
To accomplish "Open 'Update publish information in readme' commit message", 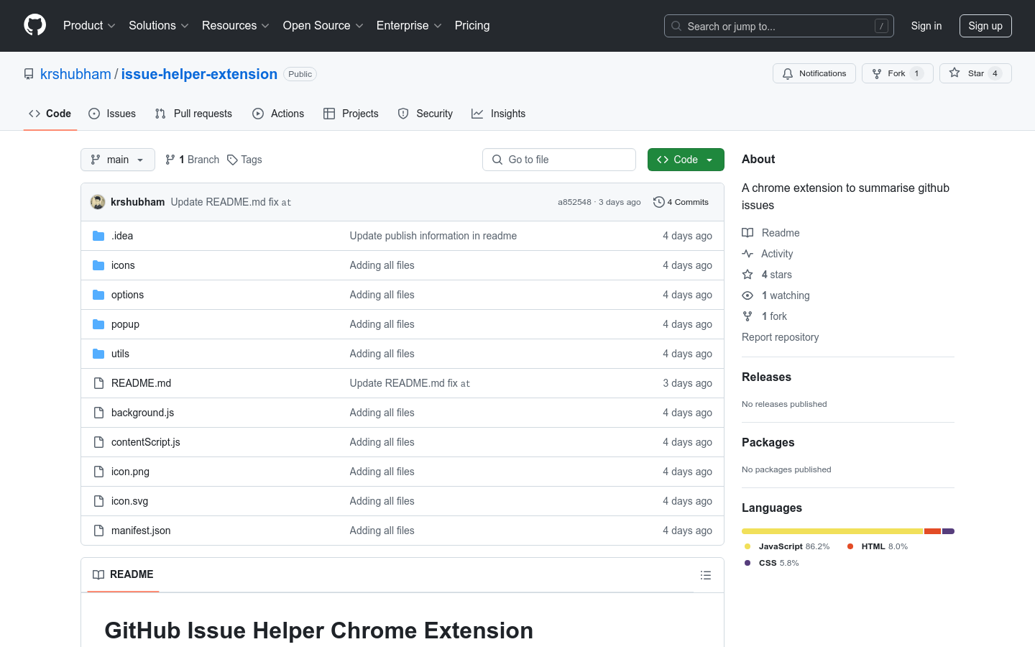I will (433, 236).
